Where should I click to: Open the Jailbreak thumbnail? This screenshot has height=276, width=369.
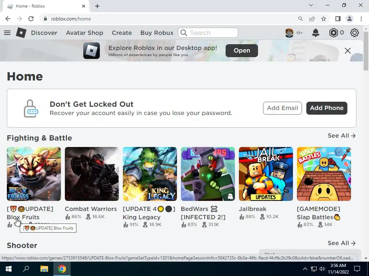click(266, 174)
